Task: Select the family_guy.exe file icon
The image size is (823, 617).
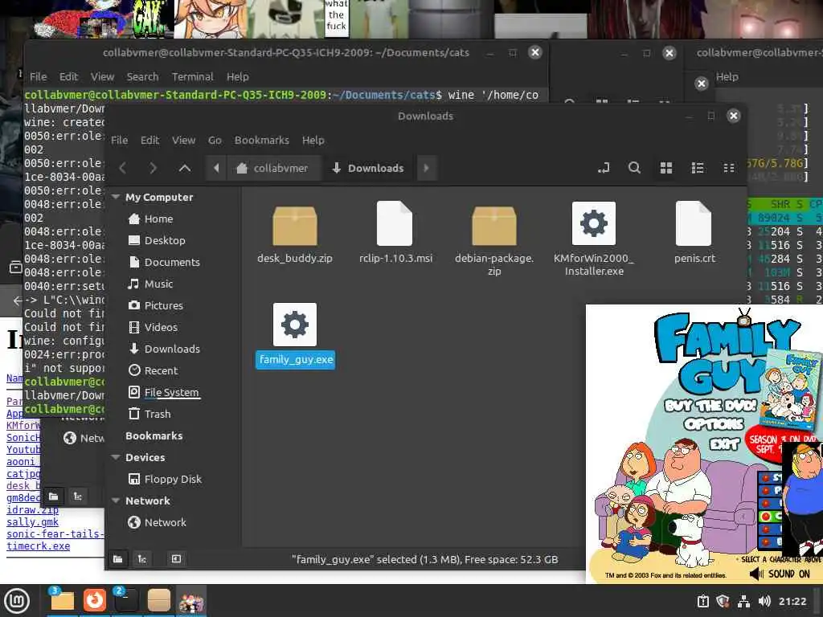Action: point(294,325)
